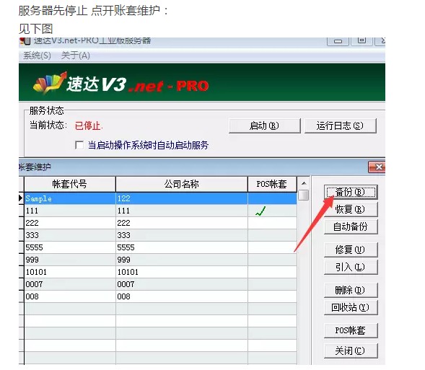This screenshot has width=425, height=370.
Task: Select account code 0007 row
Action: click(160, 284)
